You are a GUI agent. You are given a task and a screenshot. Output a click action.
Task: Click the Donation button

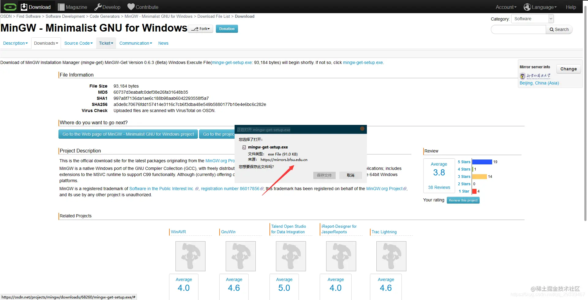pyautogui.click(x=227, y=29)
